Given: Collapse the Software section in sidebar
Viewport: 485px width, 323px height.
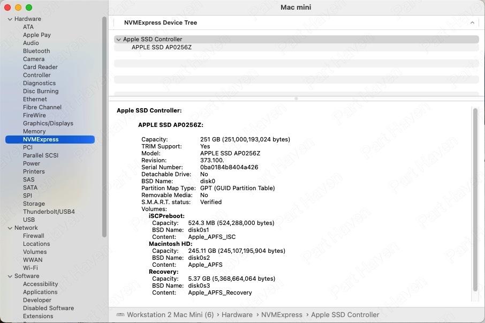Looking at the screenshot, I should click(10, 276).
